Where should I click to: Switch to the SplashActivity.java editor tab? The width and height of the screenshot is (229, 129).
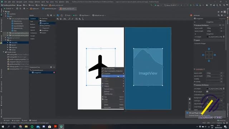(x=49, y=9)
